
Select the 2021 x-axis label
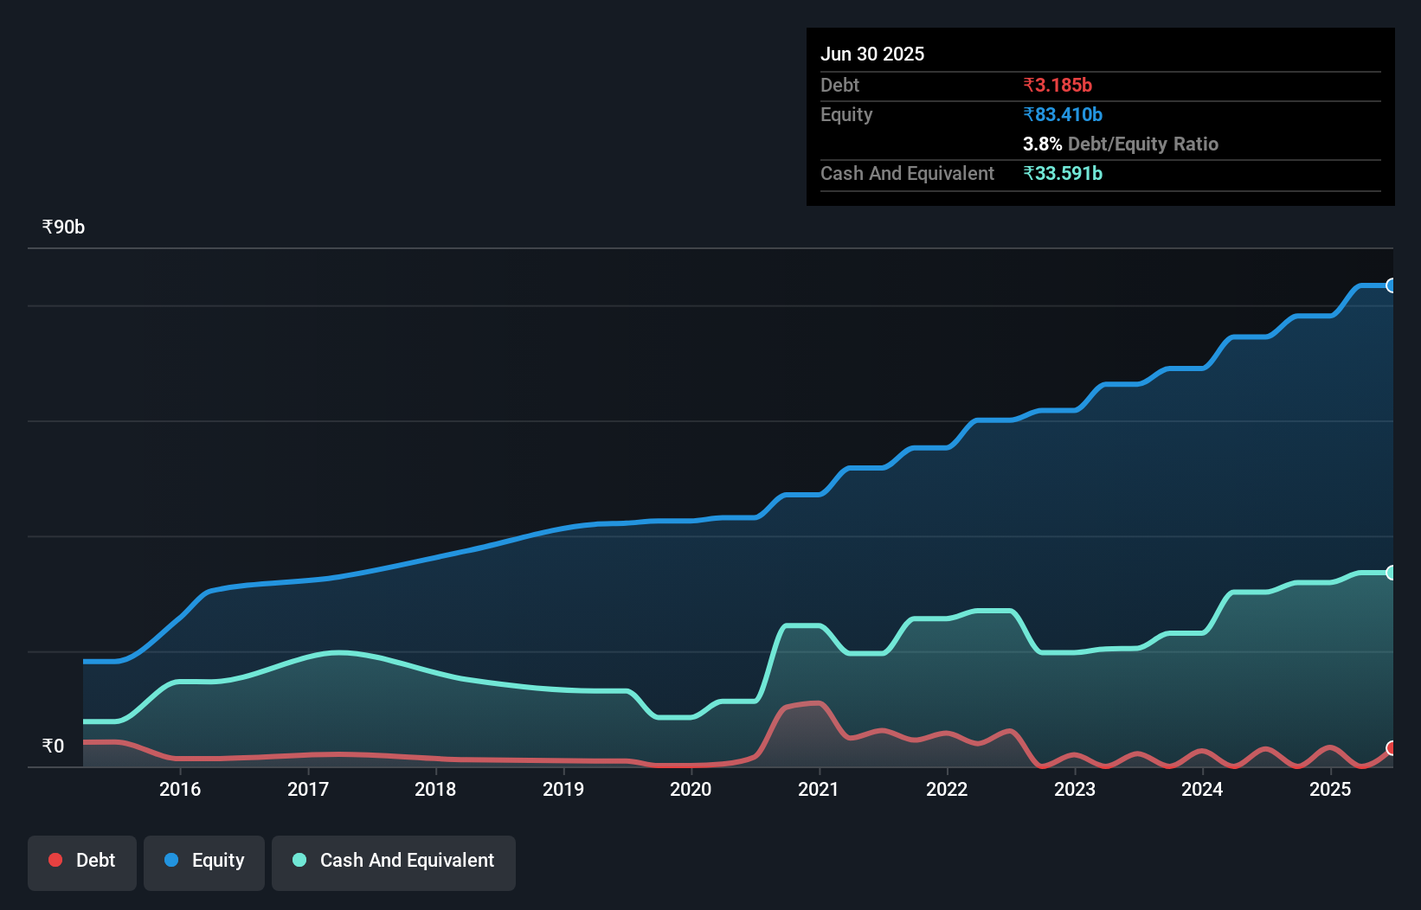pyautogui.click(x=819, y=789)
